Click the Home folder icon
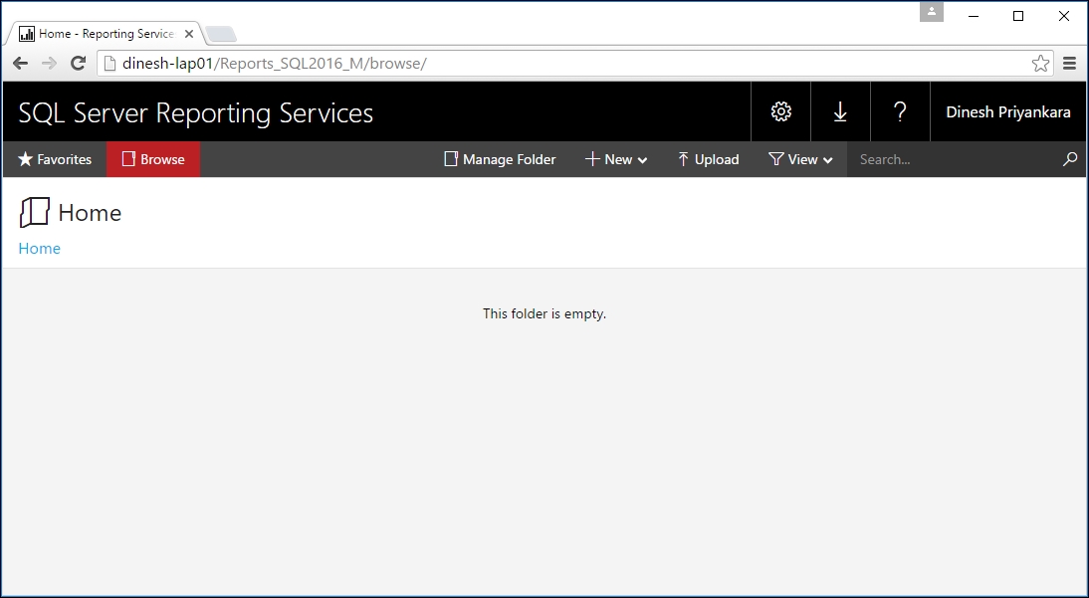This screenshot has width=1089, height=598. coord(34,212)
